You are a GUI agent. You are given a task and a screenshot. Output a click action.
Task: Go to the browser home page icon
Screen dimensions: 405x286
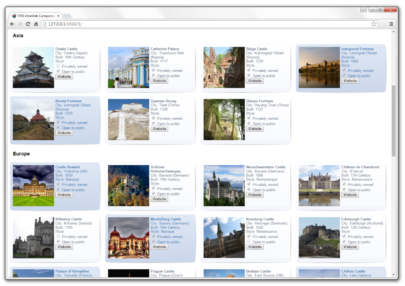tap(36, 24)
